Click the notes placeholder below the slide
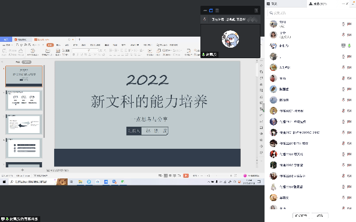 [58, 170]
